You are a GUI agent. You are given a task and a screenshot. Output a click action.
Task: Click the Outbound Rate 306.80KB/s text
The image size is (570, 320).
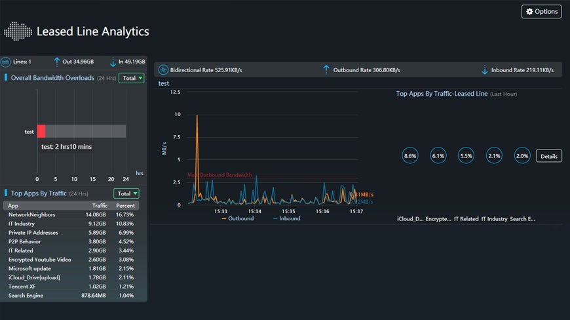click(366, 70)
